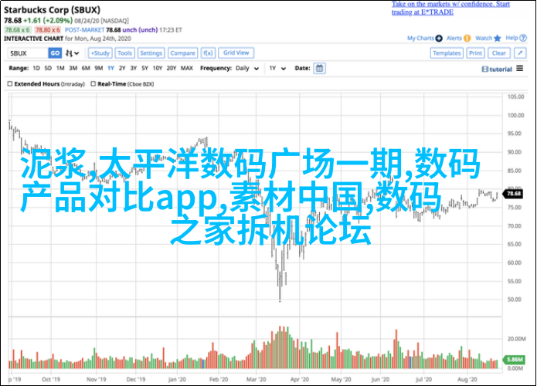Click the green 78.68 x 6 bid box
The width and height of the screenshot is (537, 386).
click(x=18, y=30)
